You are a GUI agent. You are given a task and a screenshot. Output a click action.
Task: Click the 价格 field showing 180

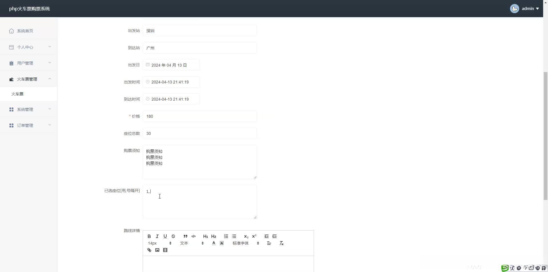click(x=200, y=116)
